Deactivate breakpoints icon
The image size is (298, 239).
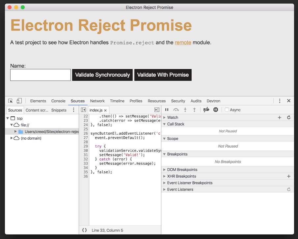(x=206, y=110)
